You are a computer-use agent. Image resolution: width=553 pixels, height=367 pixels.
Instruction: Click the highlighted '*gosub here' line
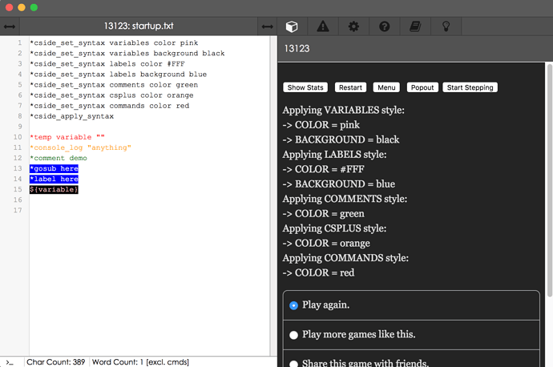pos(54,168)
